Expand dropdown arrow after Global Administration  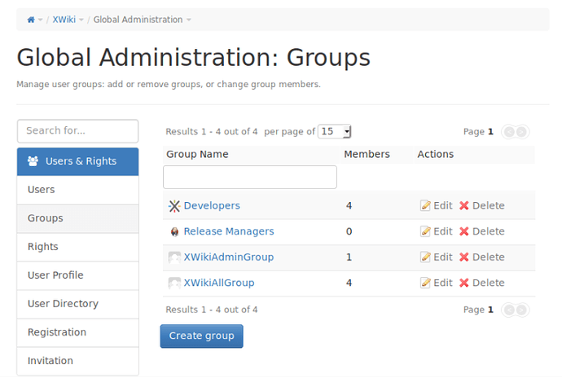189,20
